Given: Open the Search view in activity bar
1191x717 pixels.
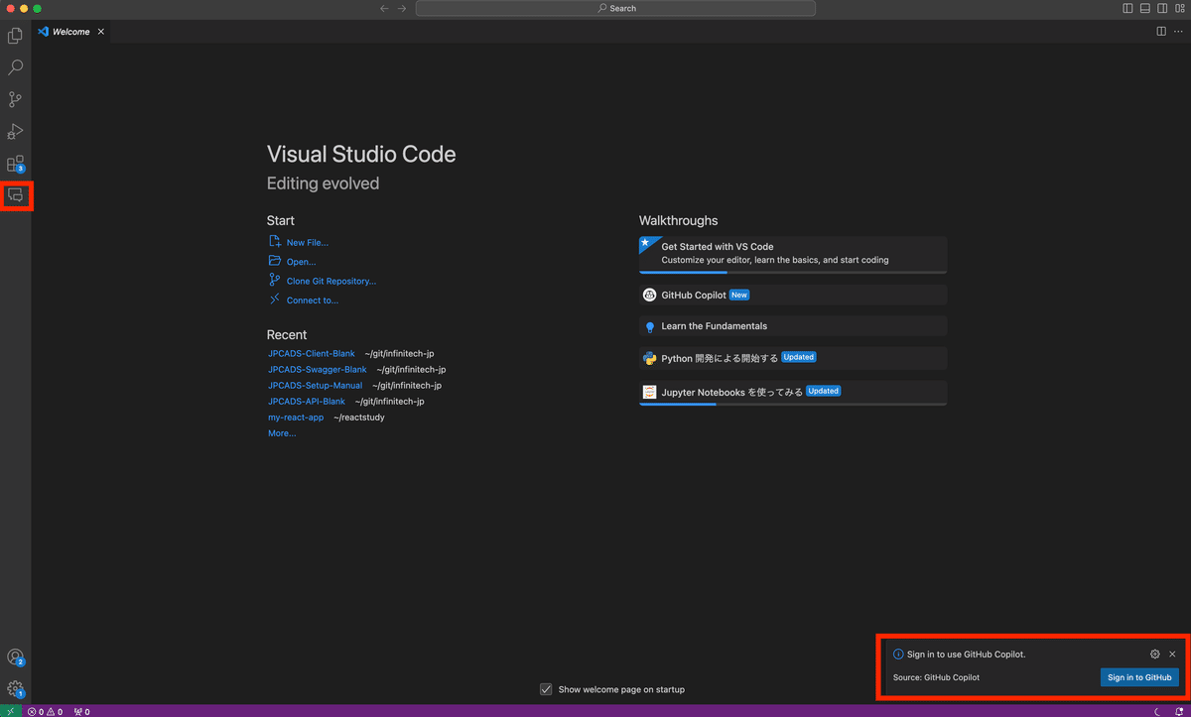Looking at the screenshot, I should pyautogui.click(x=15, y=67).
